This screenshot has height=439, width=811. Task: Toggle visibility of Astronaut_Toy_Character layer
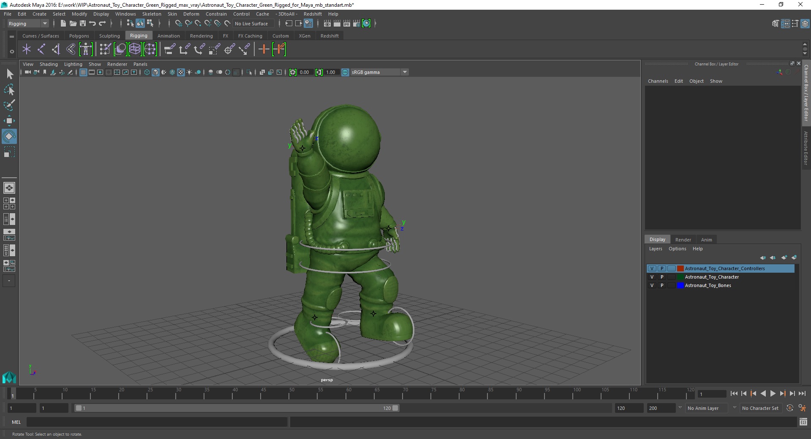point(652,277)
